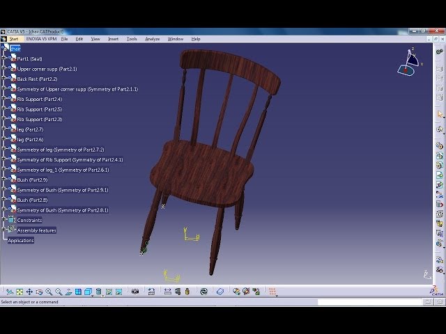Select the root 'chair' product in the tree
This screenshot has width=446, height=334.
pyautogui.click(x=15, y=49)
